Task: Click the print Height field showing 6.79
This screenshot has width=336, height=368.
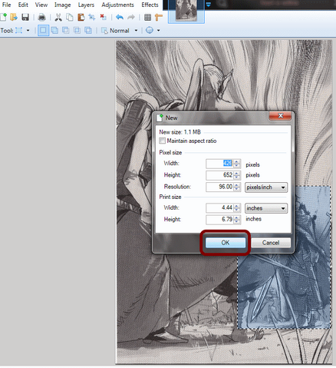Action: [219, 220]
